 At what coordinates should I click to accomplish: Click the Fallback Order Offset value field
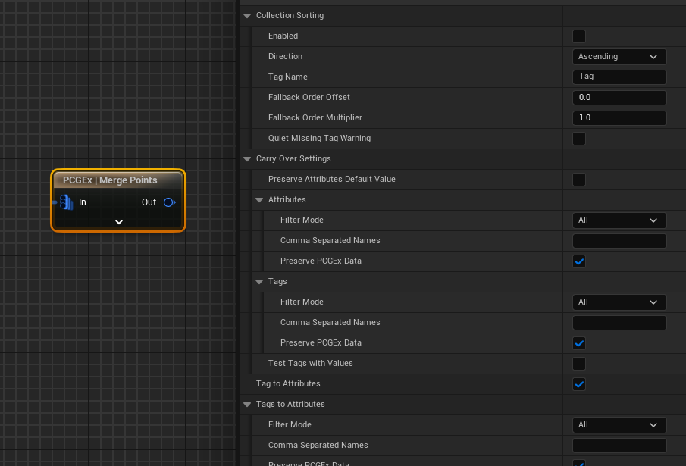click(619, 98)
